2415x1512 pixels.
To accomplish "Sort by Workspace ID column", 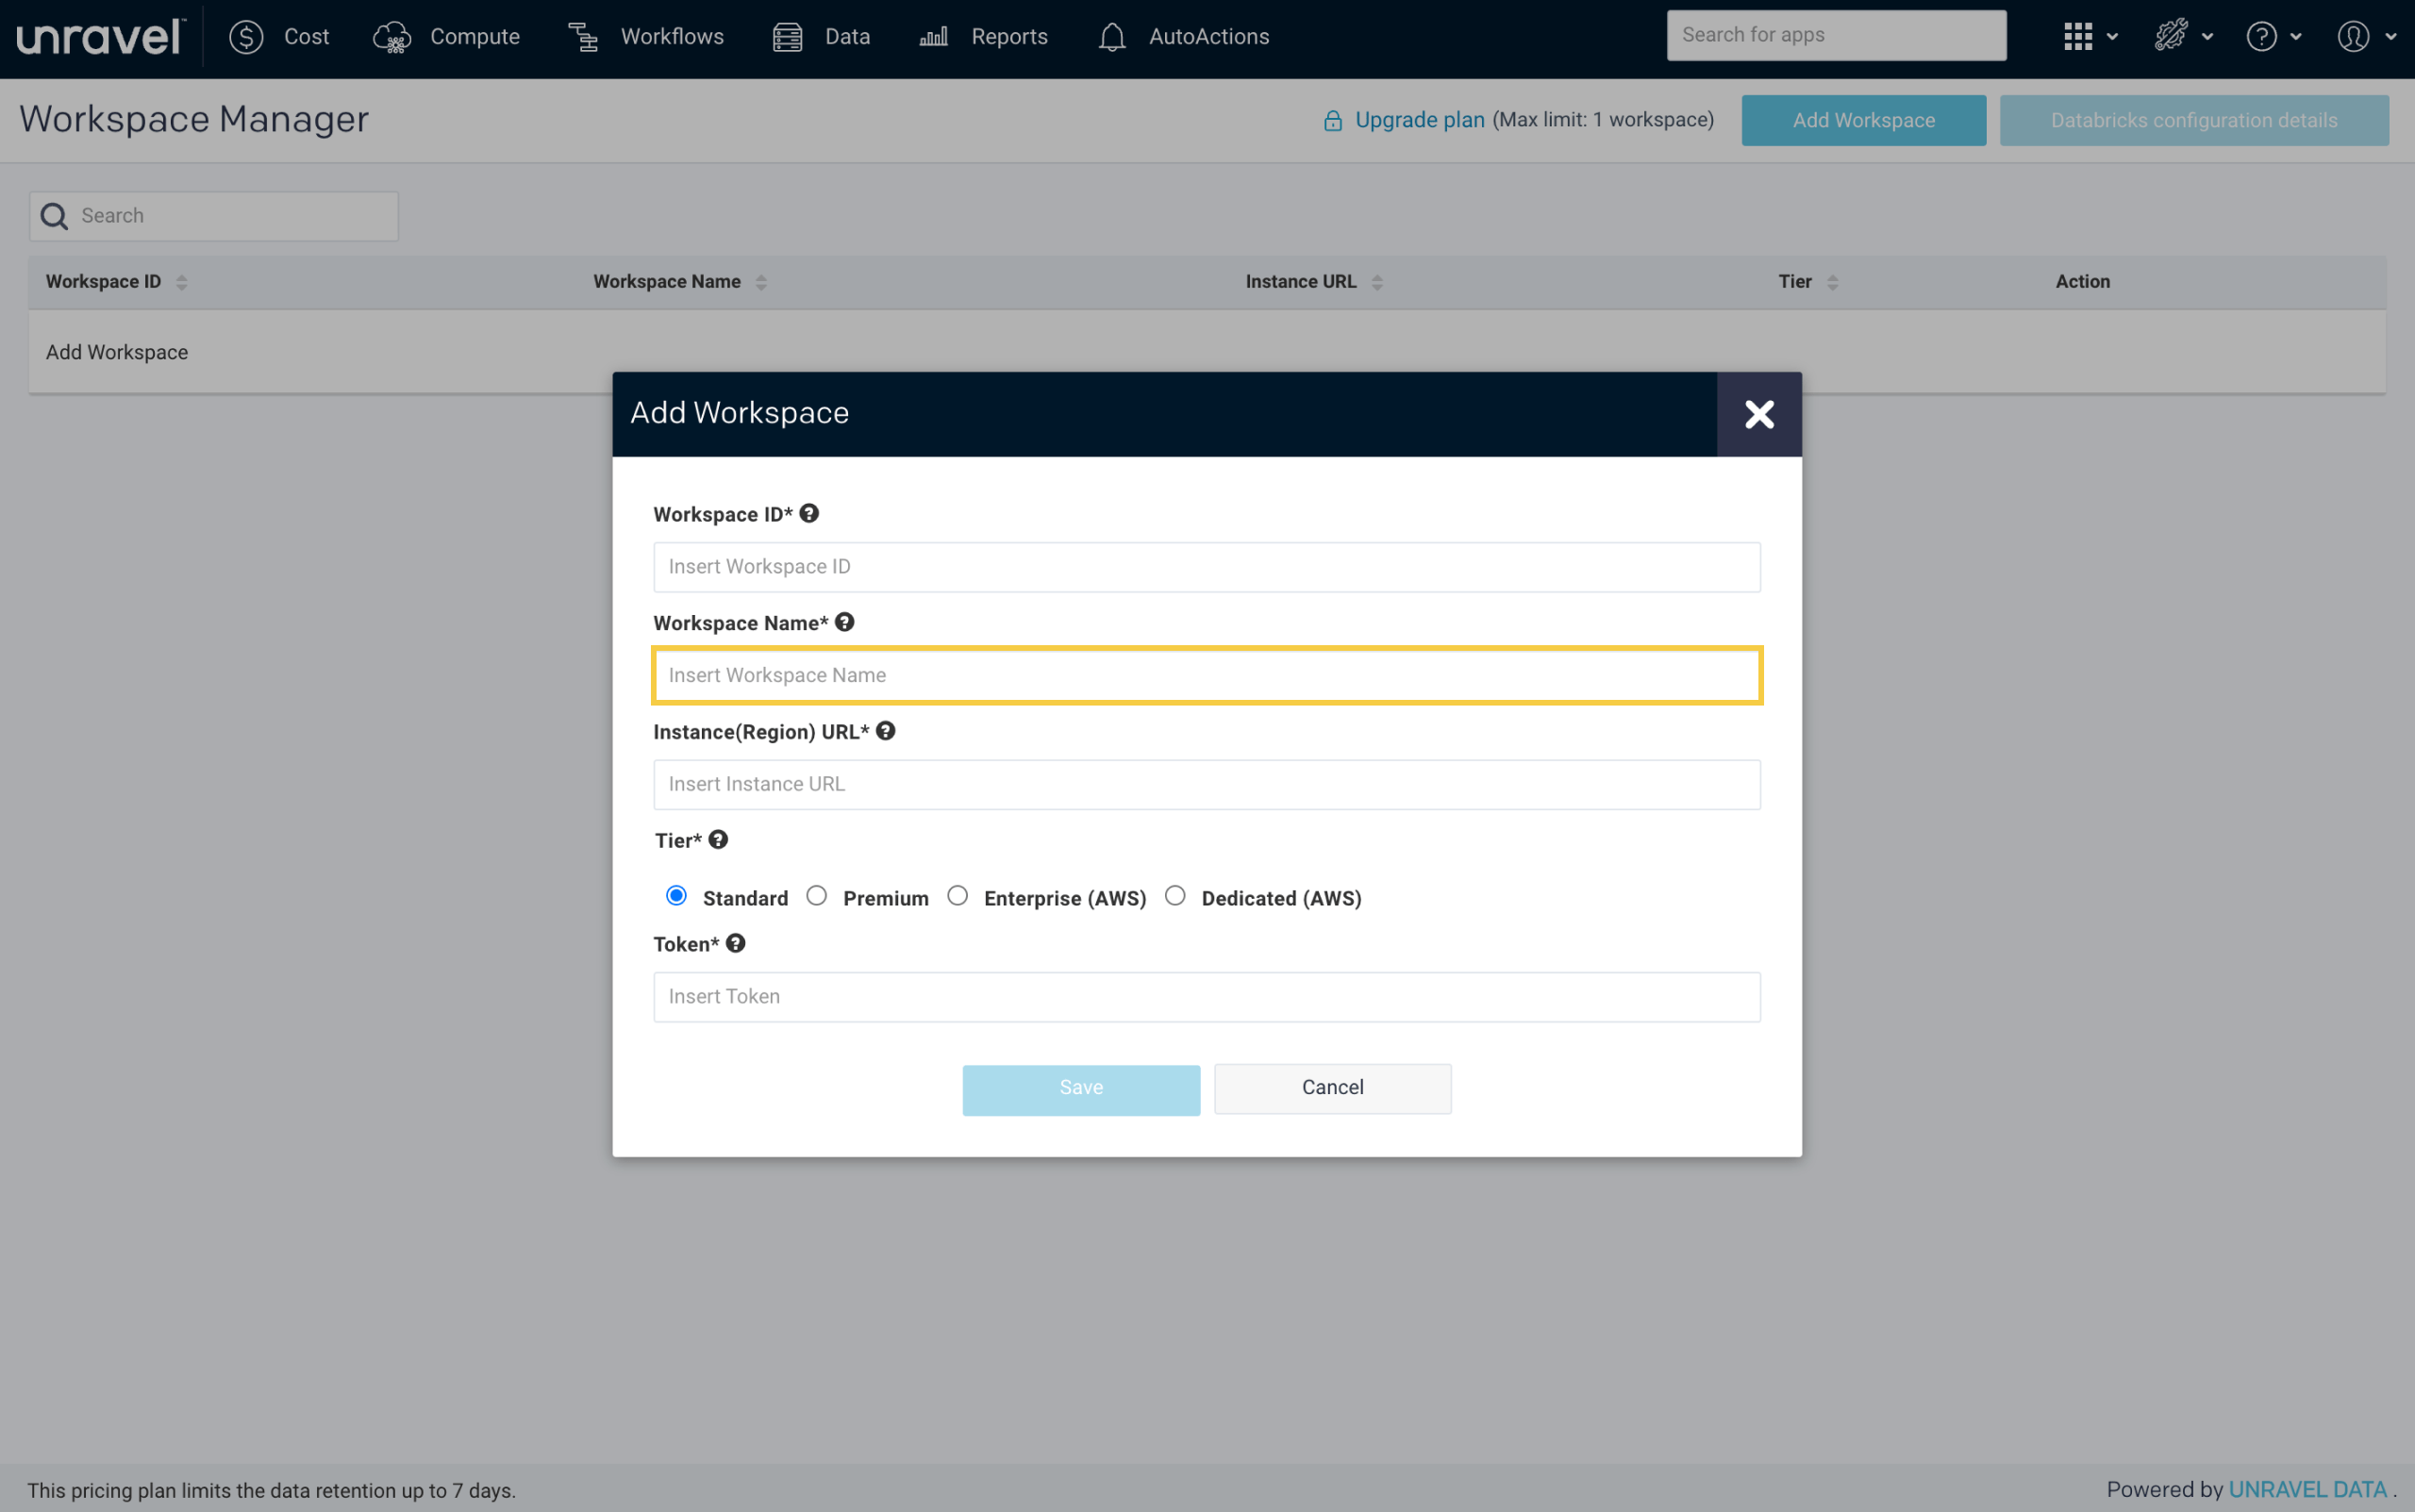I will pyautogui.click(x=182, y=282).
